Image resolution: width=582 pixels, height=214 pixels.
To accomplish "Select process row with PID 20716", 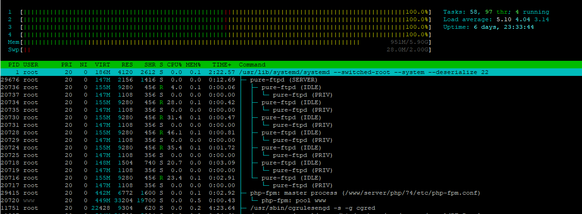I will pos(291,178).
